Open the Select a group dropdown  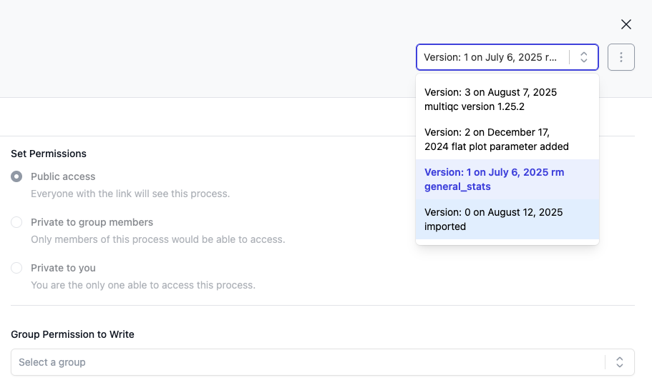308,362
